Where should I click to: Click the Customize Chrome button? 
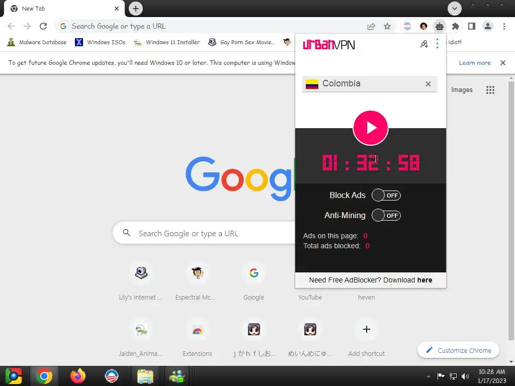tap(459, 350)
